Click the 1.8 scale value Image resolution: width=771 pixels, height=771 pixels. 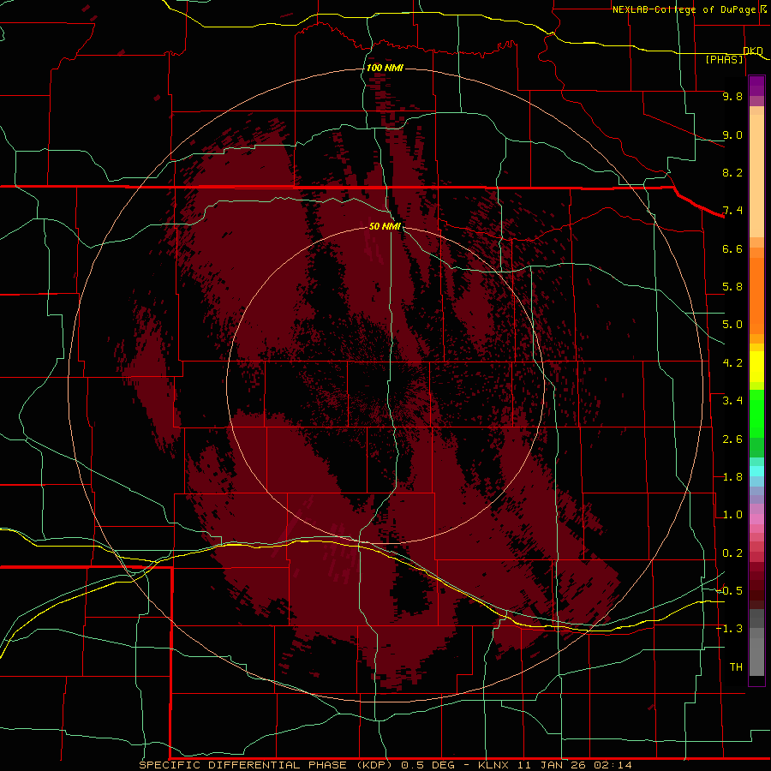(x=732, y=477)
